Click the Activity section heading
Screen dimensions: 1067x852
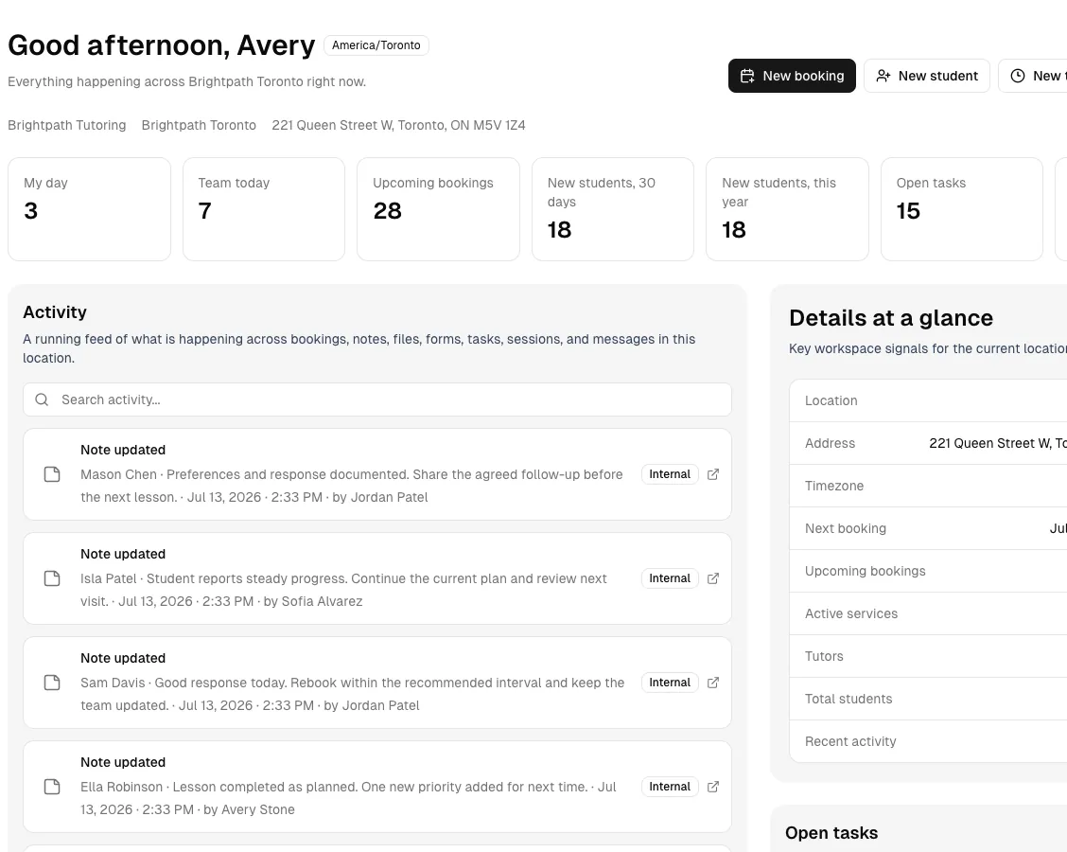click(x=55, y=311)
